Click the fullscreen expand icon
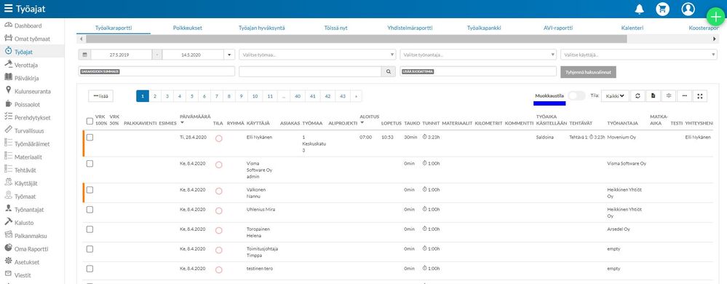Viewport: 727px width, 284px height. 700,96
